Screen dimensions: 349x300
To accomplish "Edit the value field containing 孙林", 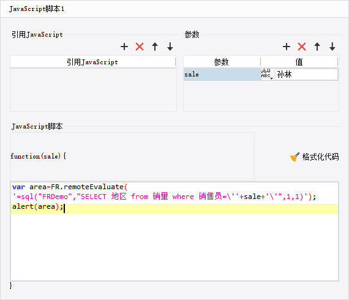I will pos(307,74).
